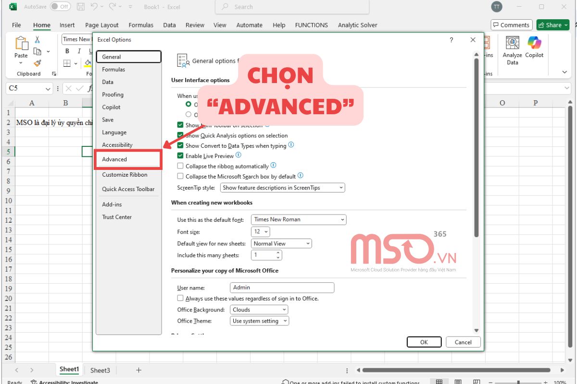
Task: Add a new sheet with plus icon
Action: (138, 370)
